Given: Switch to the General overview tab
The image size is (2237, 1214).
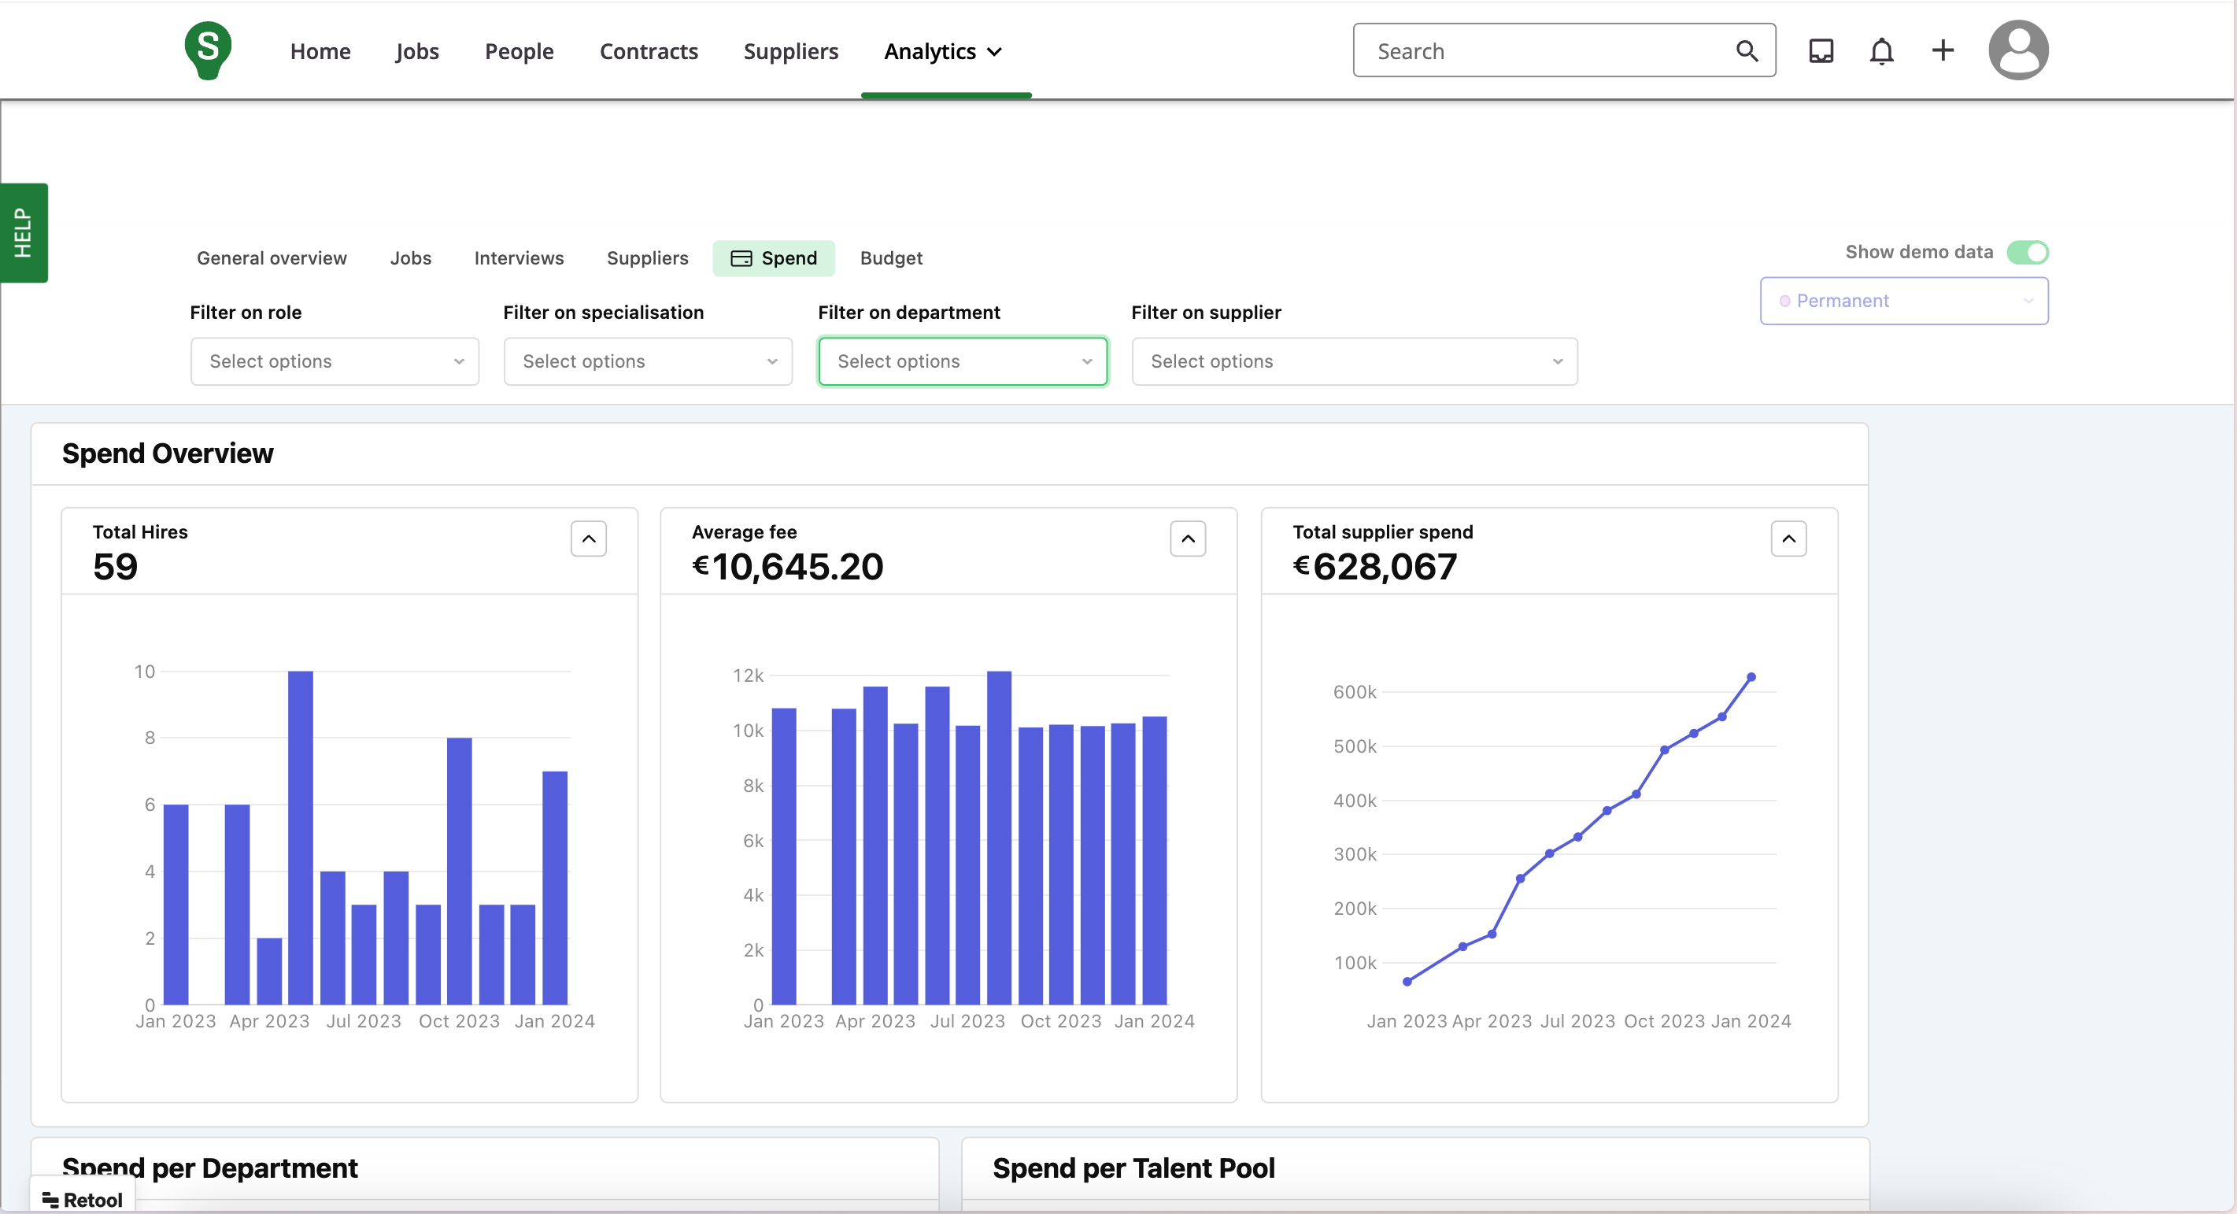Looking at the screenshot, I should (x=271, y=258).
